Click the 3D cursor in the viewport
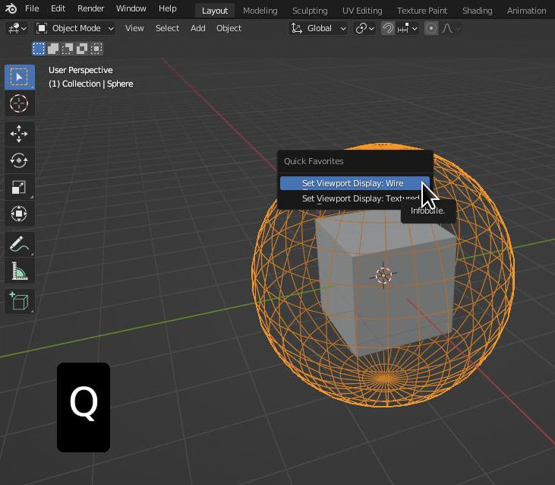 click(383, 275)
